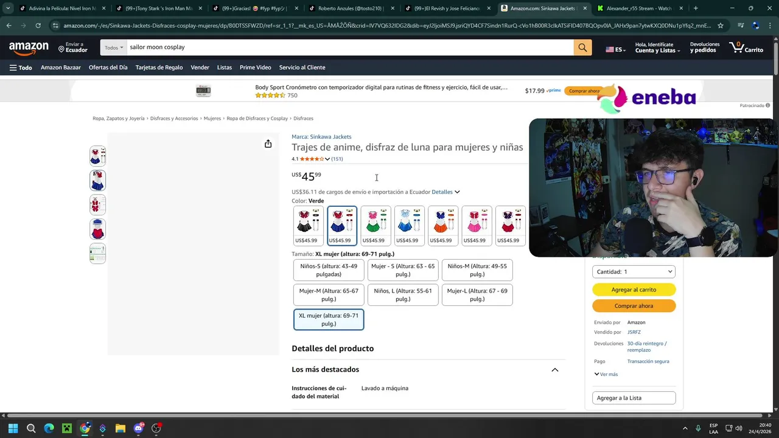Open new browser tab with plus icon
This screenshot has width=779, height=438.
[x=696, y=9]
